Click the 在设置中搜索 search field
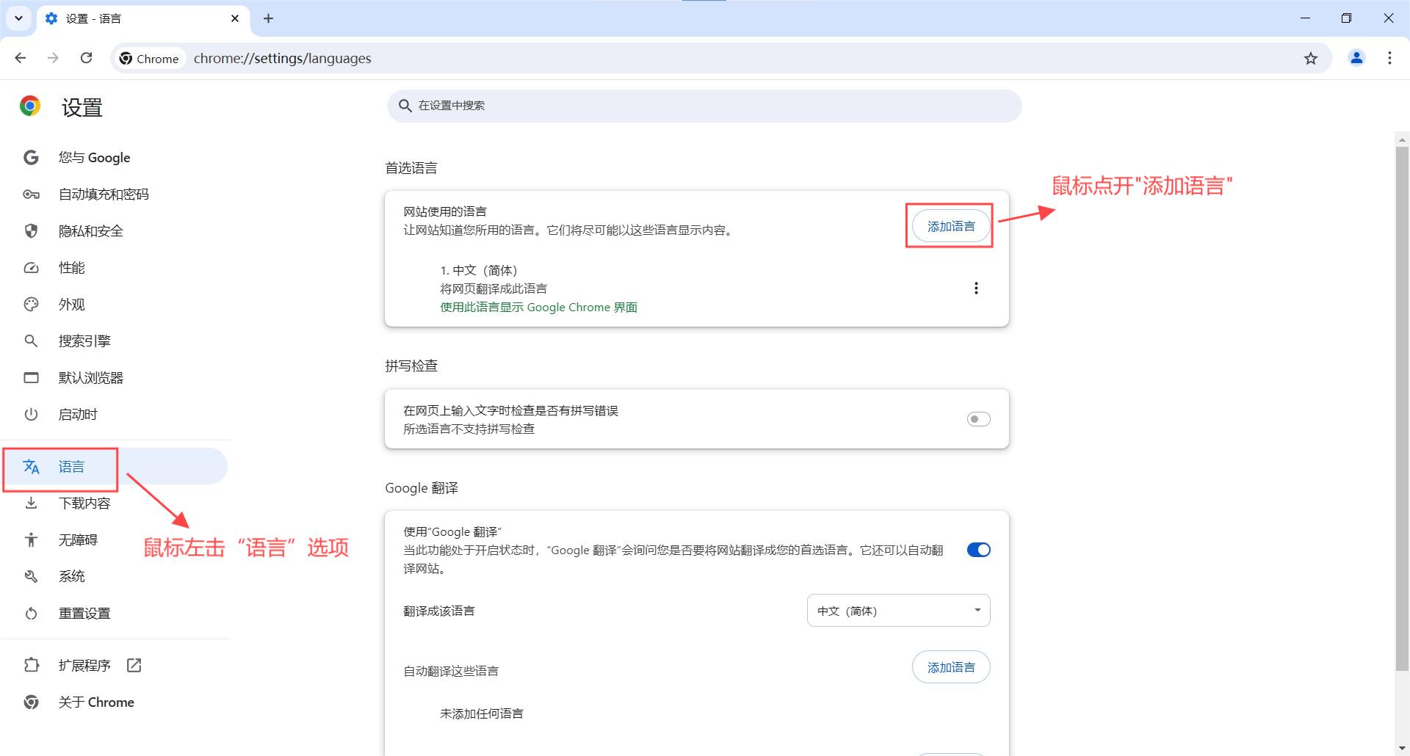This screenshot has width=1410, height=756. click(x=704, y=106)
